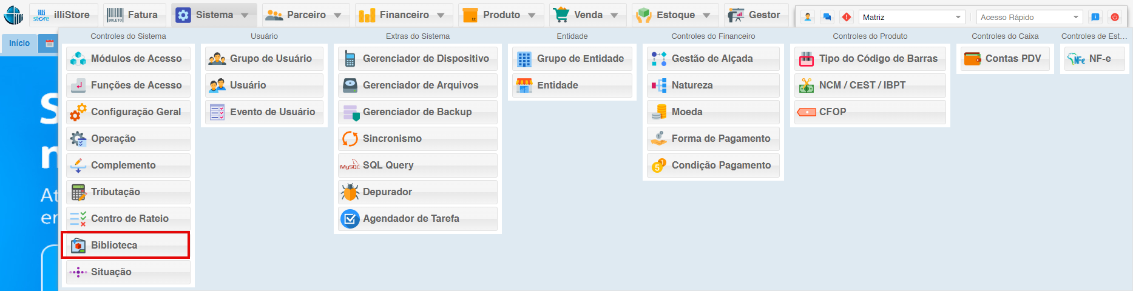This screenshot has width=1133, height=291.
Task: Click the illi globe logo
Action: [x=13, y=15]
